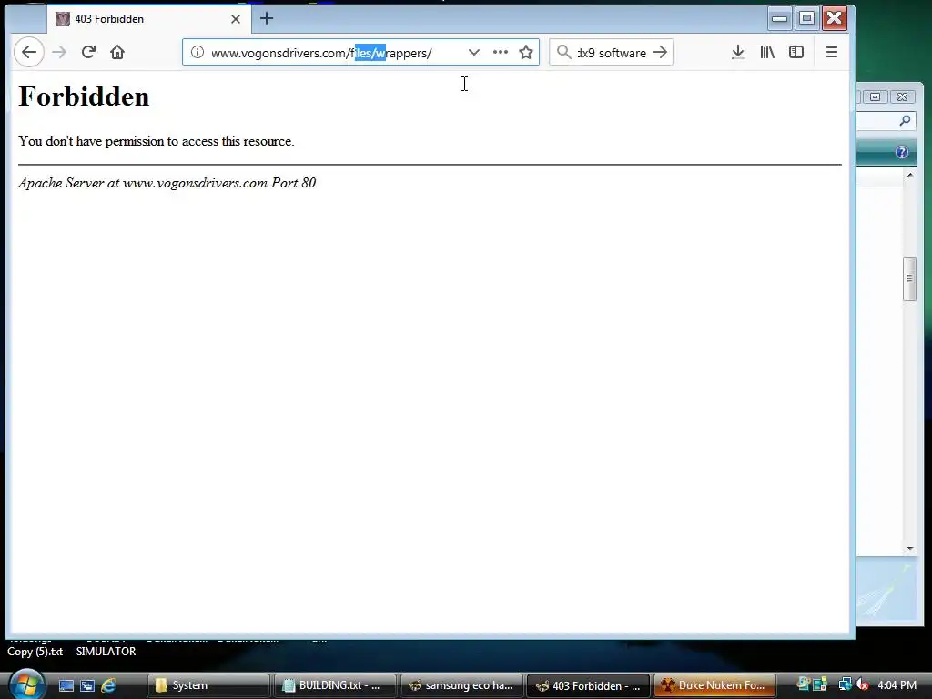Click the Forbidden heading text
Image resolution: width=932 pixels, height=699 pixels.
click(x=84, y=96)
